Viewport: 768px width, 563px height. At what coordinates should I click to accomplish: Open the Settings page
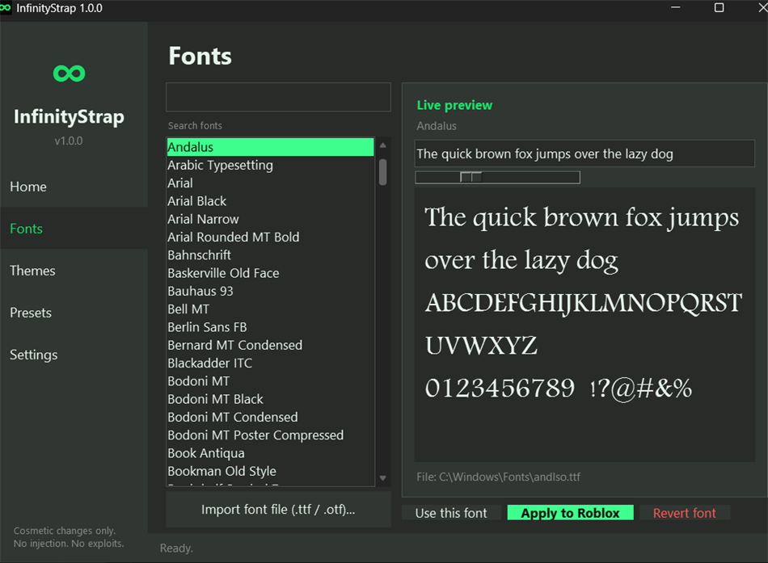click(74, 355)
